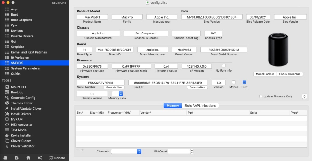
Task: Click the import icon in bottom toolbar
Action: [5, 158]
